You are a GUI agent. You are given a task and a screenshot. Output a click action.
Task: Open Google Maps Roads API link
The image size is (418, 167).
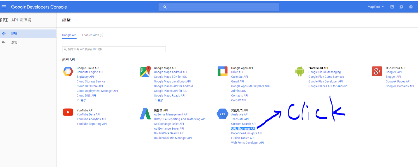[170, 96]
